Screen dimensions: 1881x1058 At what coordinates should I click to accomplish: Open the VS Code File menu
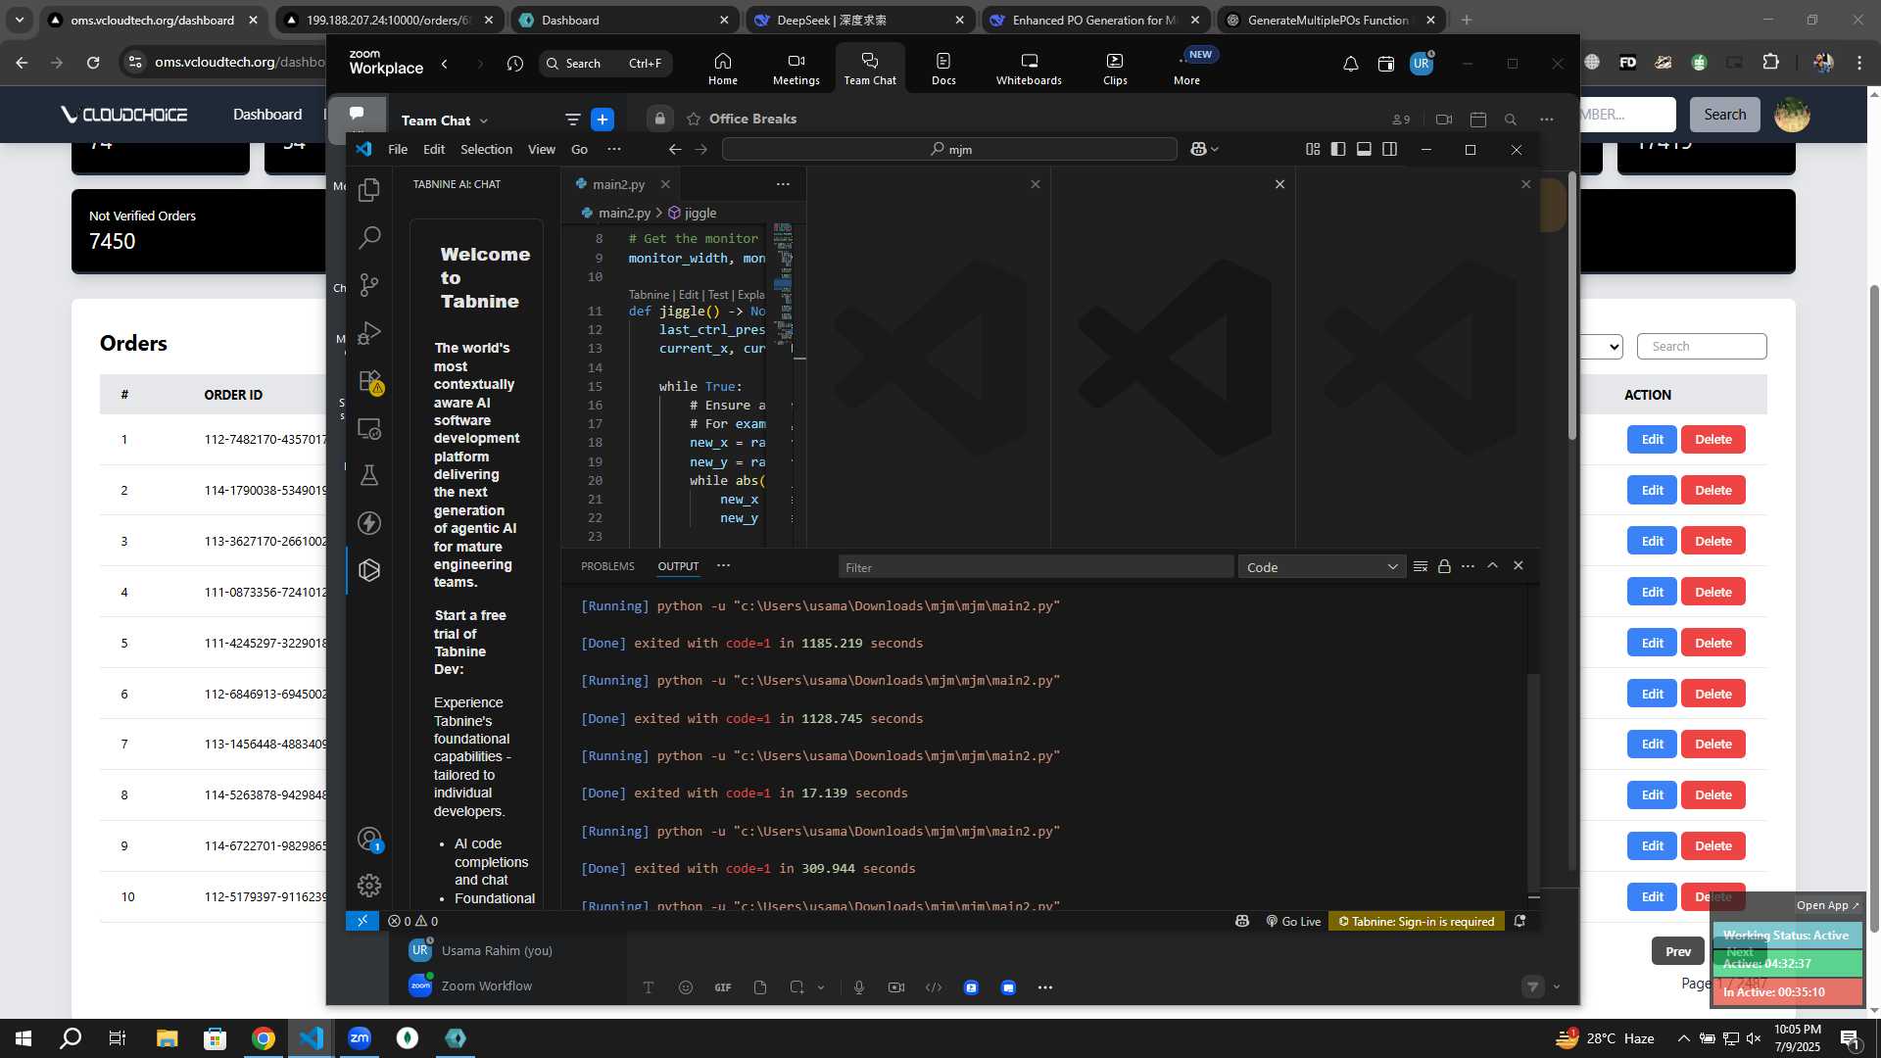point(398,149)
